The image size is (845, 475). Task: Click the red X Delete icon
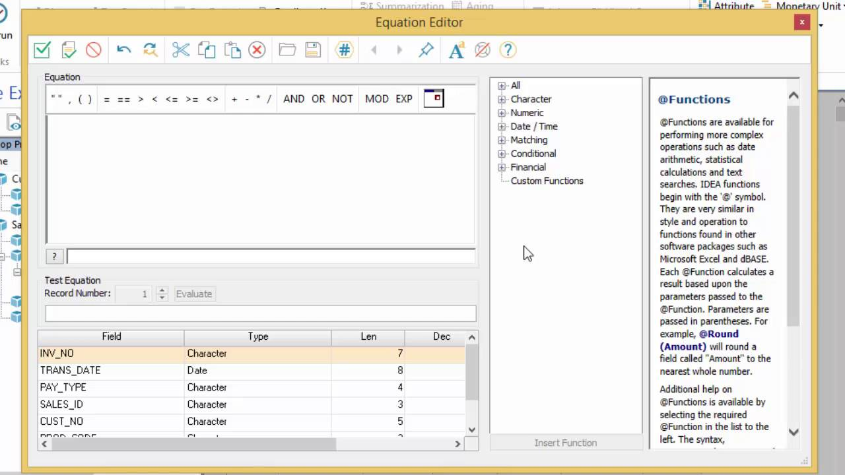tap(257, 50)
